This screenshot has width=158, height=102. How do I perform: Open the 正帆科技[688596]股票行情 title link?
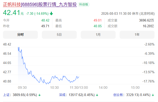40,4
